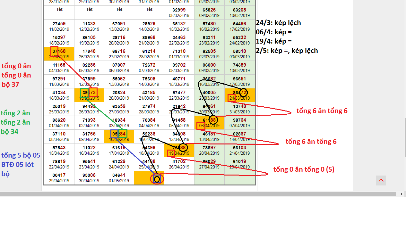Select the highlighted cell dated 24/03/2019
Image resolution: width=406 pixels, height=246 pixels.
pyautogui.click(x=239, y=95)
